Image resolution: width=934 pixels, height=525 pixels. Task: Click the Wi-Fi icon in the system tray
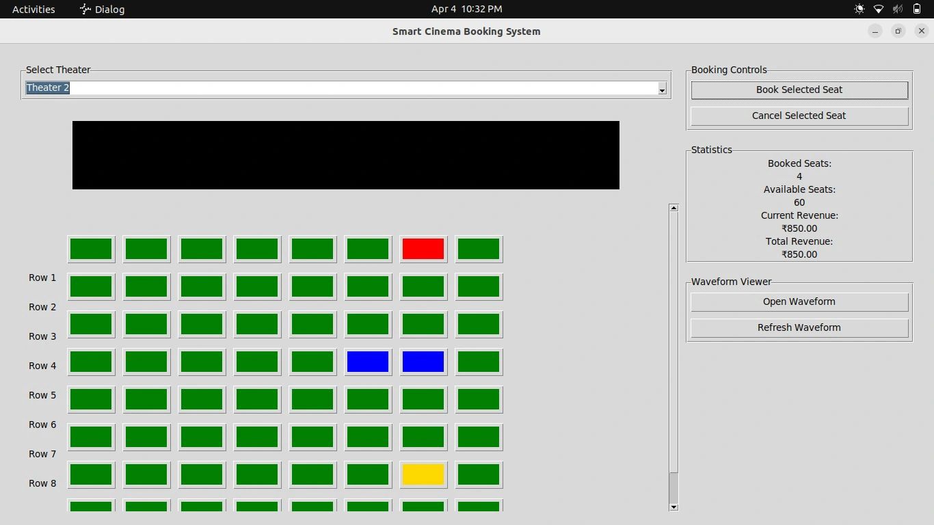click(x=879, y=9)
